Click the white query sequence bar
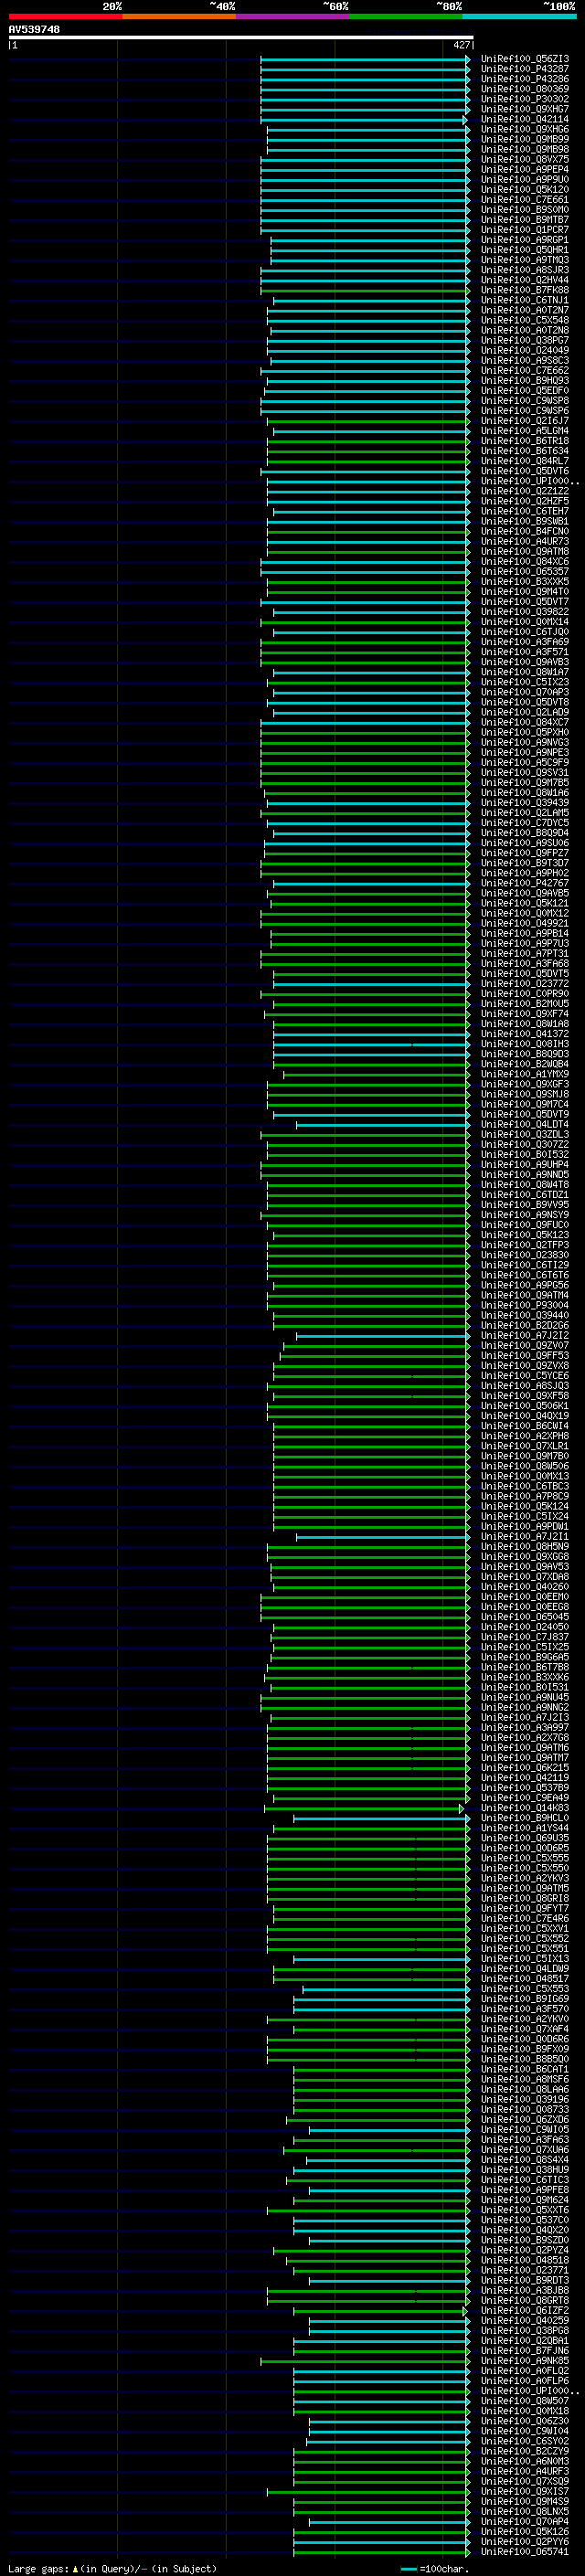This screenshot has width=585, height=2576. click(x=240, y=38)
